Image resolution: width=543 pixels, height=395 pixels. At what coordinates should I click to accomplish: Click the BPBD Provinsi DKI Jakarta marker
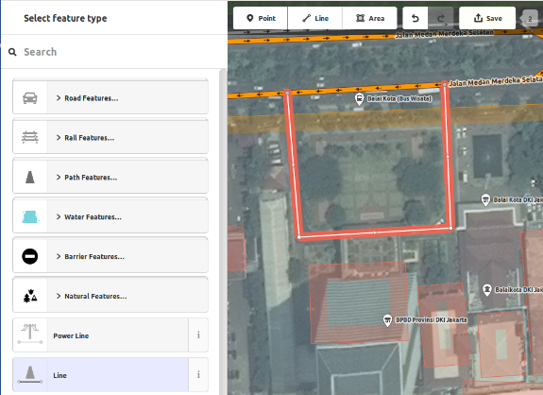click(x=387, y=319)
